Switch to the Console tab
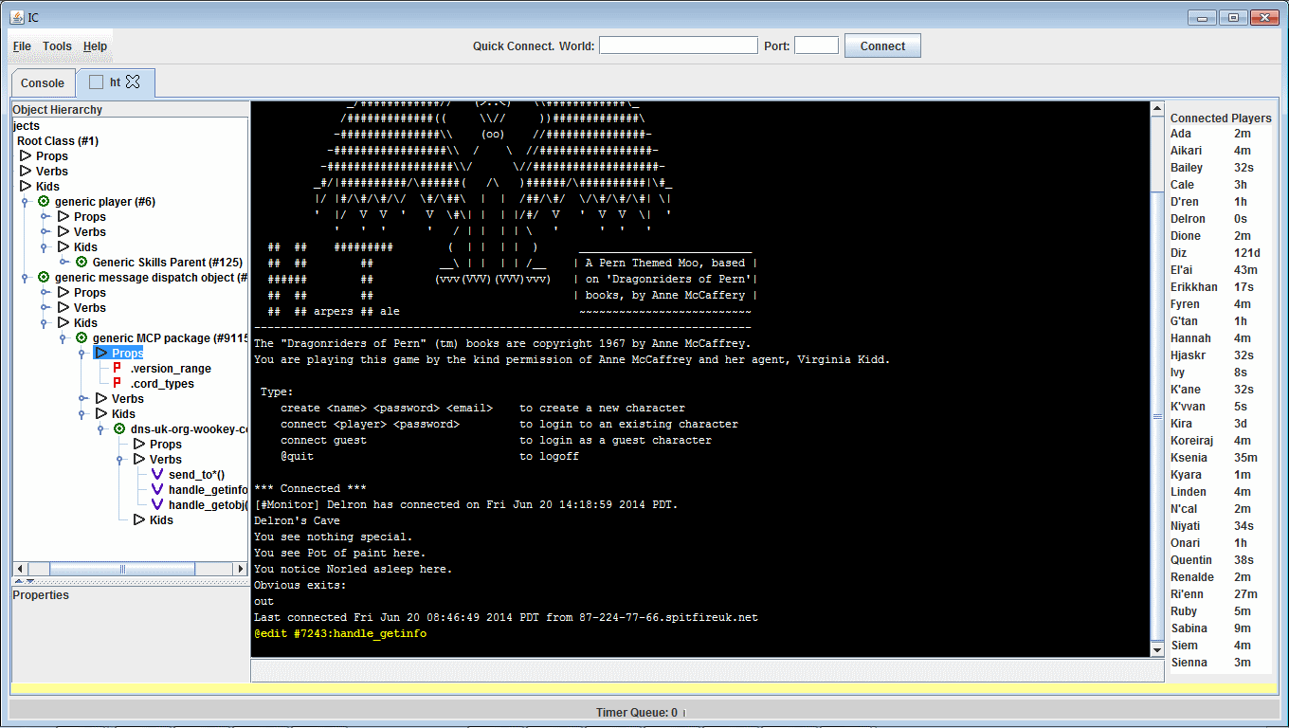Viewport: 1289px width, 728px height. point(42,82)
